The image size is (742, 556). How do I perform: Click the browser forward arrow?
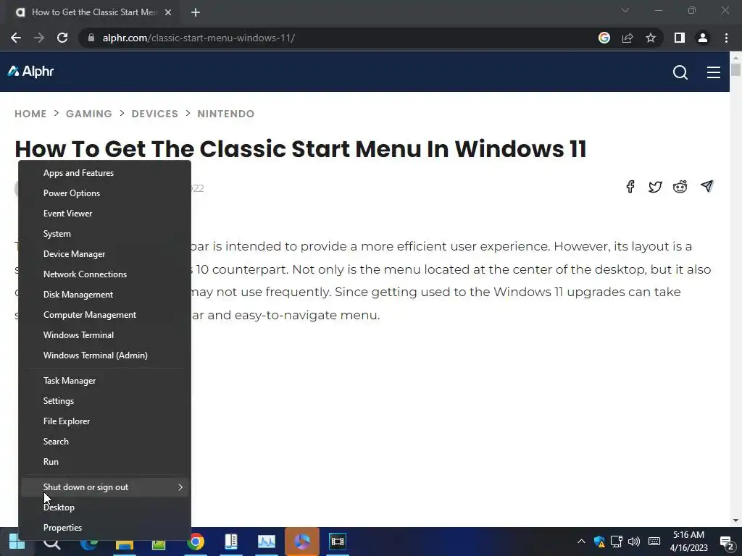[39, 38]
